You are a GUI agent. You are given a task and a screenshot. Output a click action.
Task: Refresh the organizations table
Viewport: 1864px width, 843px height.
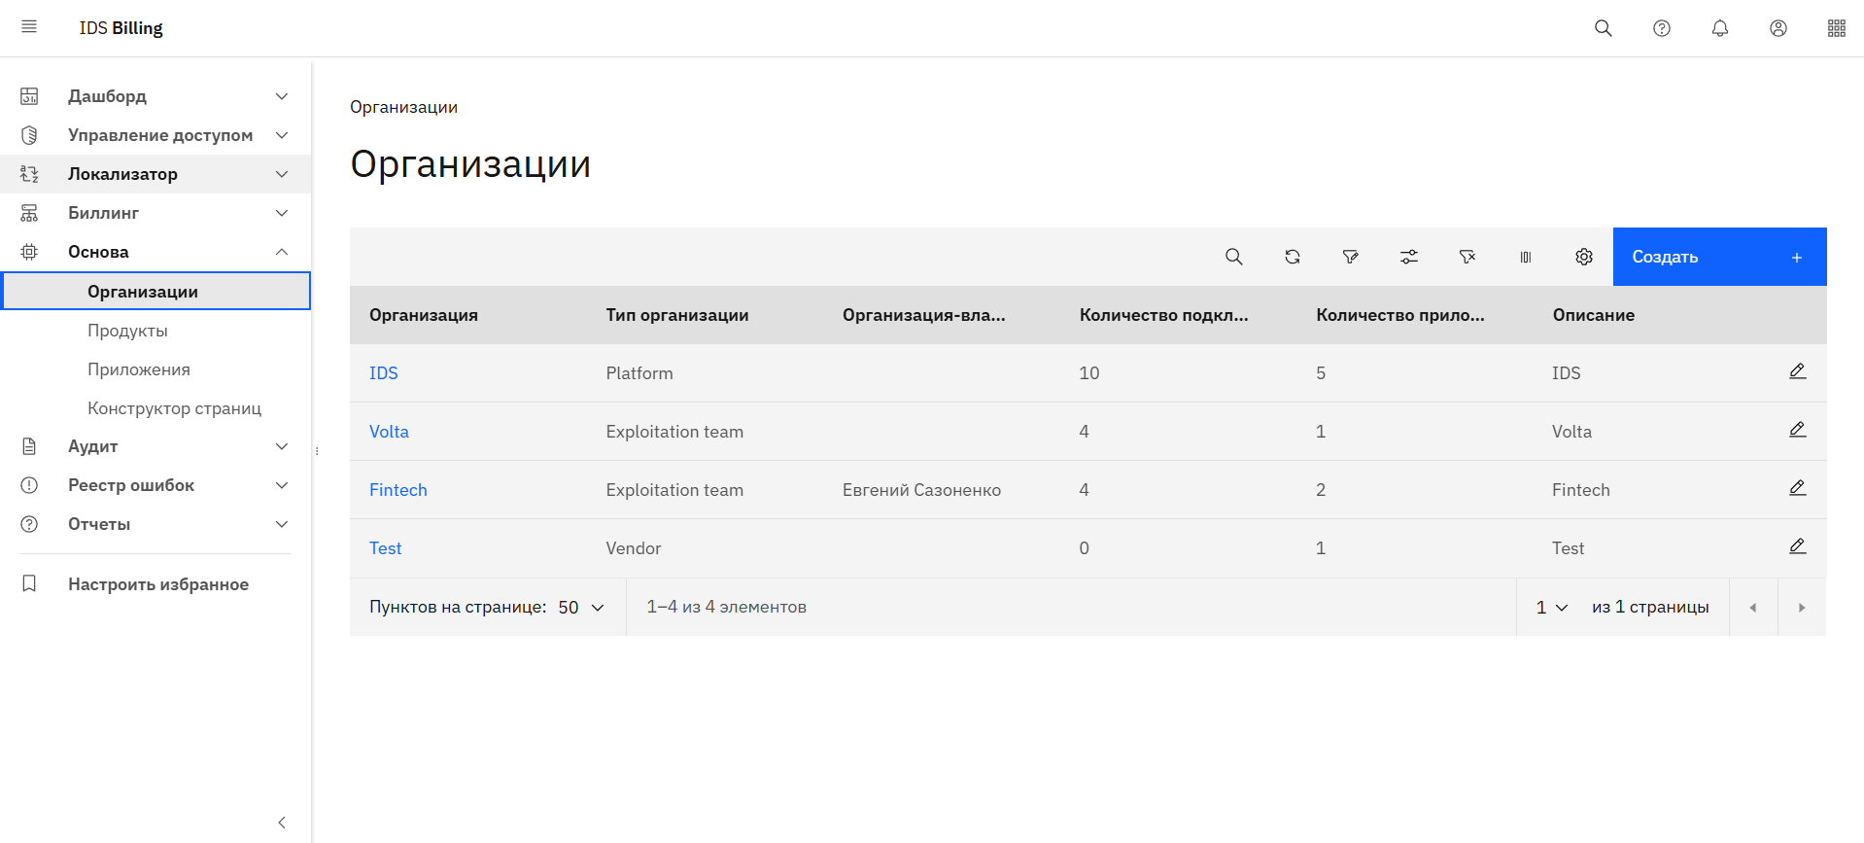(1292, 257)
